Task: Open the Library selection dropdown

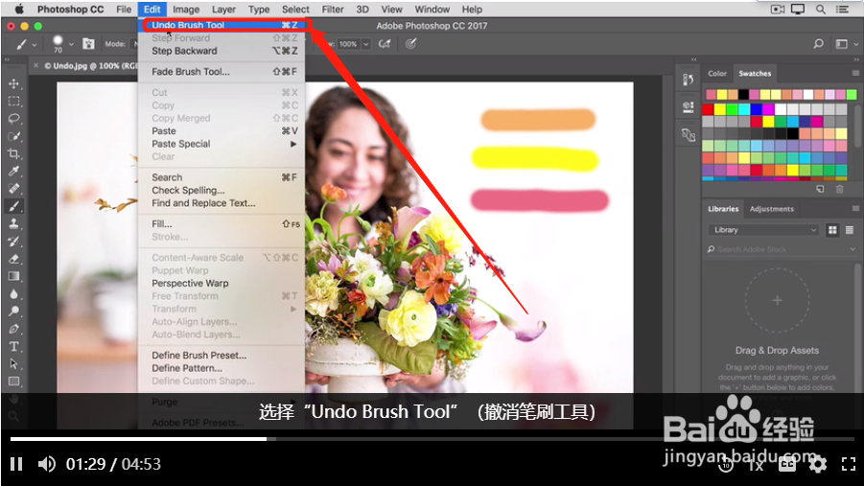Action: pos(763,230)
